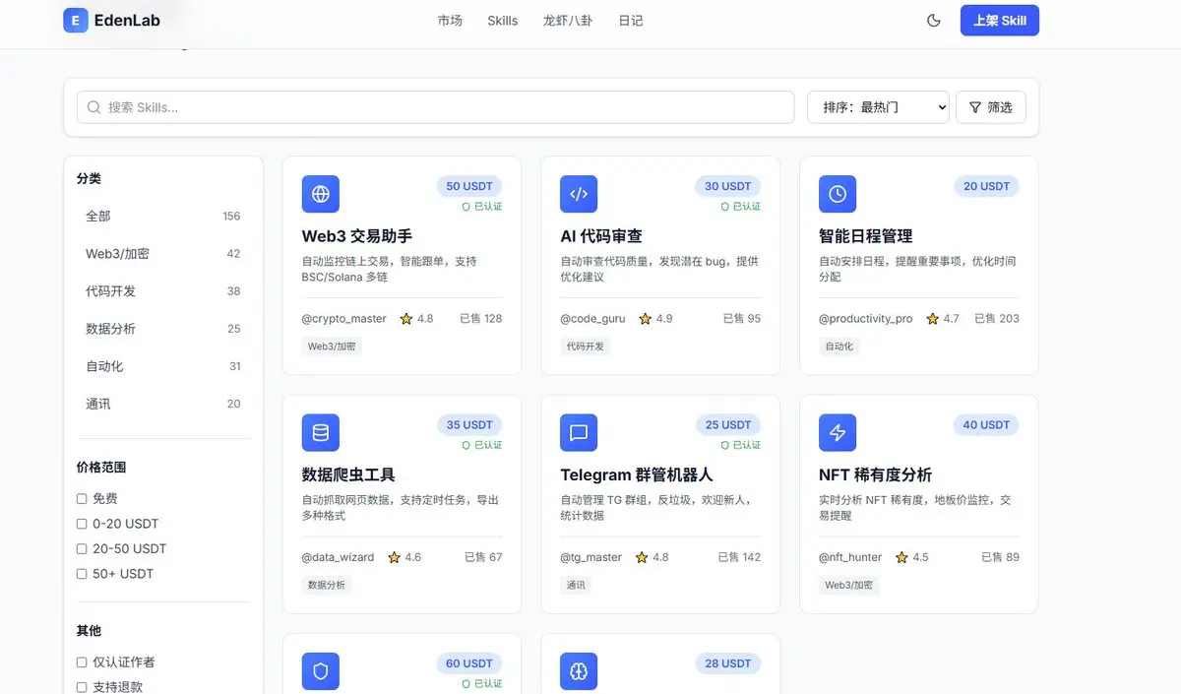Click the EdenLab logo icon
Image resolution: width=1181 pixels, height=694 pixels.
(x=76, y=20)
